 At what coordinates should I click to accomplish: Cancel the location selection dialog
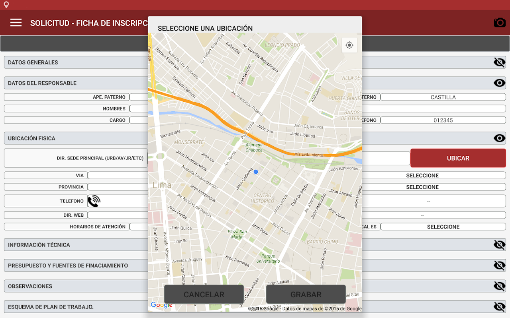click(204, 295)
